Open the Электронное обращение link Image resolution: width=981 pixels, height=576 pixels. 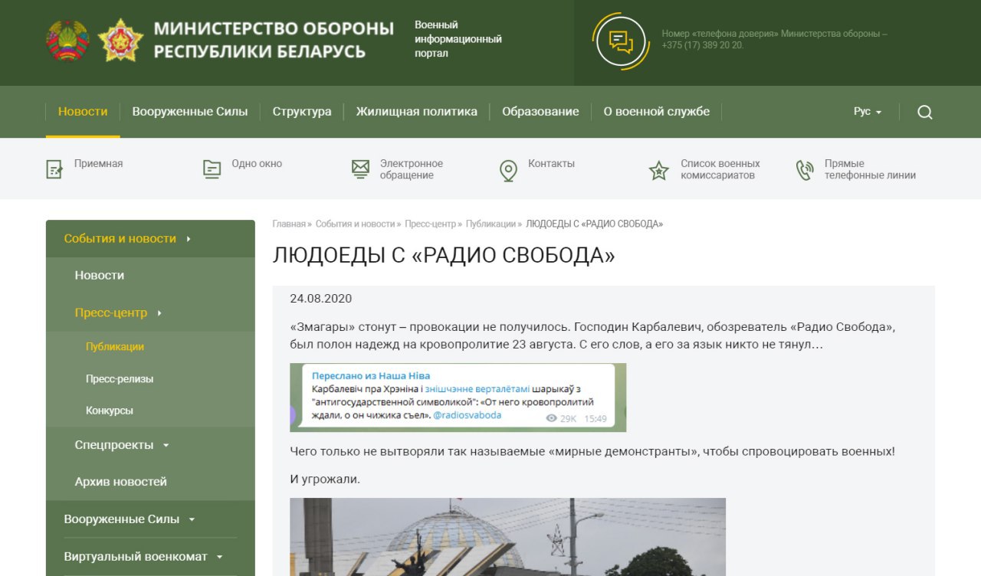pyautogui.click(x=412, y=169)
